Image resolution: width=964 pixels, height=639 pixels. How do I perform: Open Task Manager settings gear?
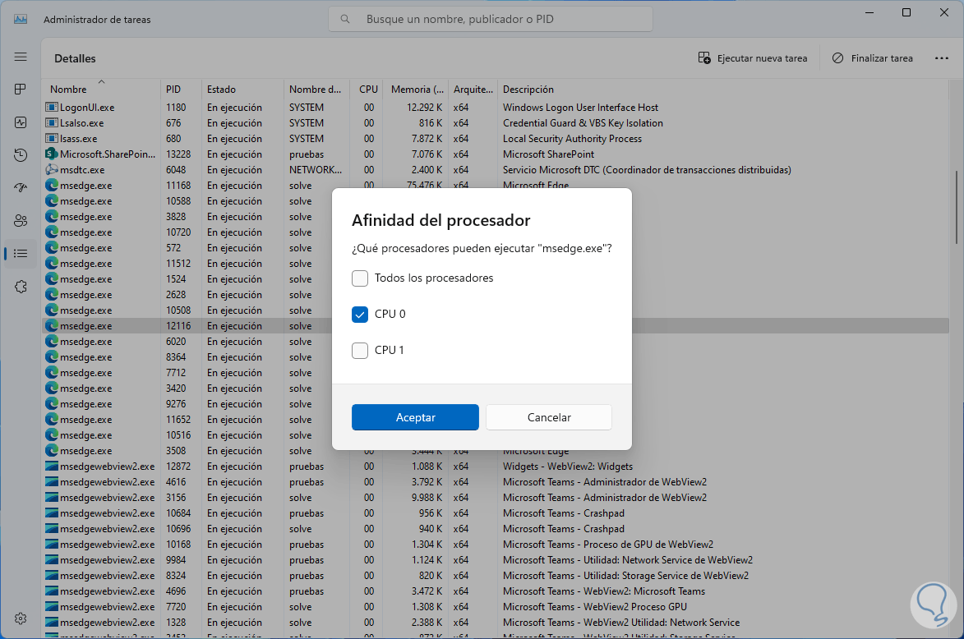click(x=21, y=618)
